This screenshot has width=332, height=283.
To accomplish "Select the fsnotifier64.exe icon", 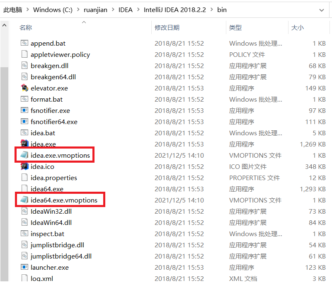I will [x=24, y=122].
